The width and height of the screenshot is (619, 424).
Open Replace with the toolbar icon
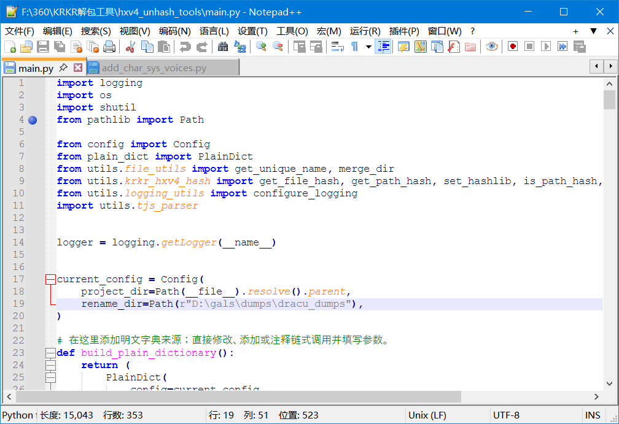point(239,47)
